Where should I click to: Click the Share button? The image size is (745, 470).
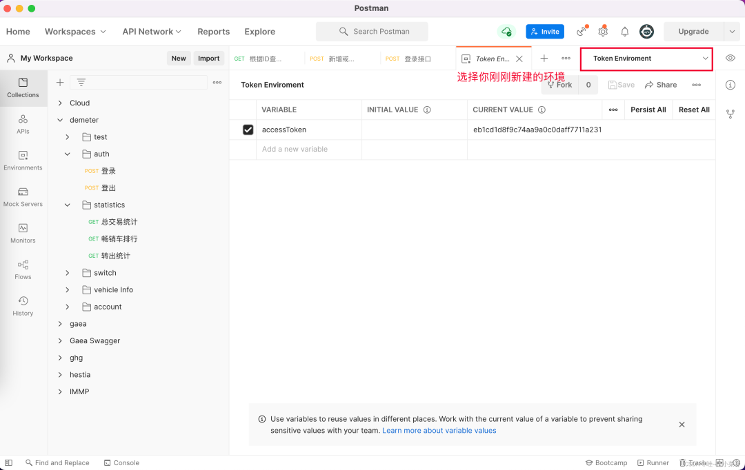(x=660, y=85)
